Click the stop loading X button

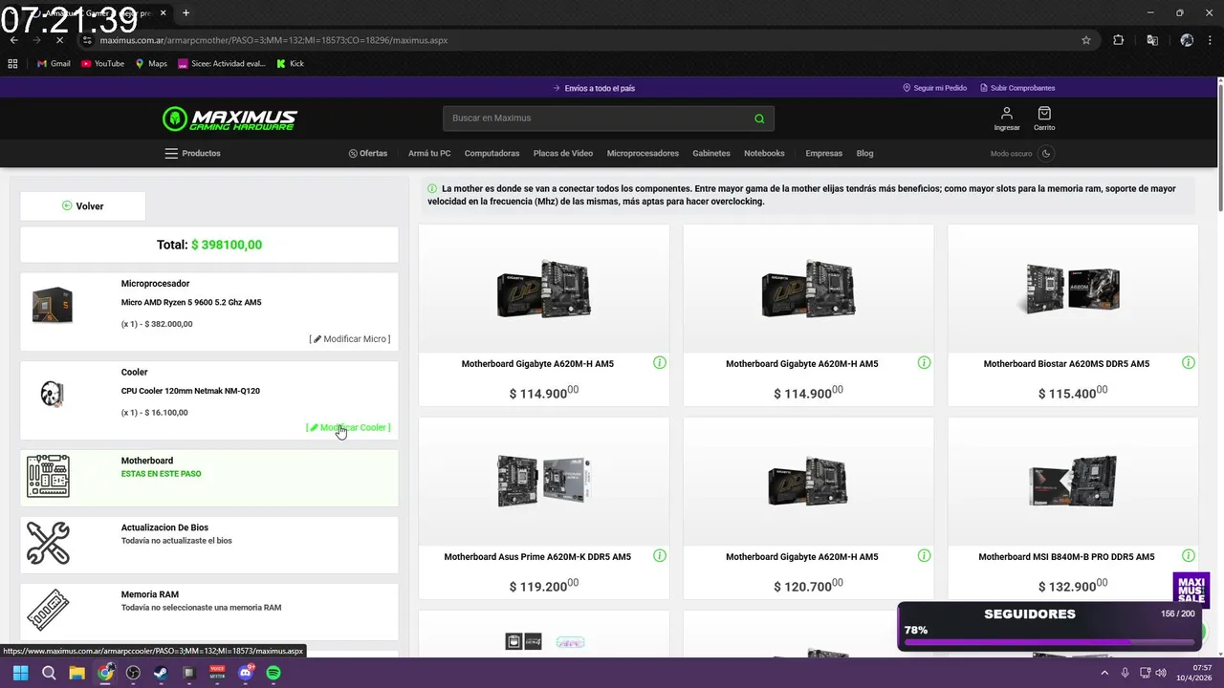[58, 40]
